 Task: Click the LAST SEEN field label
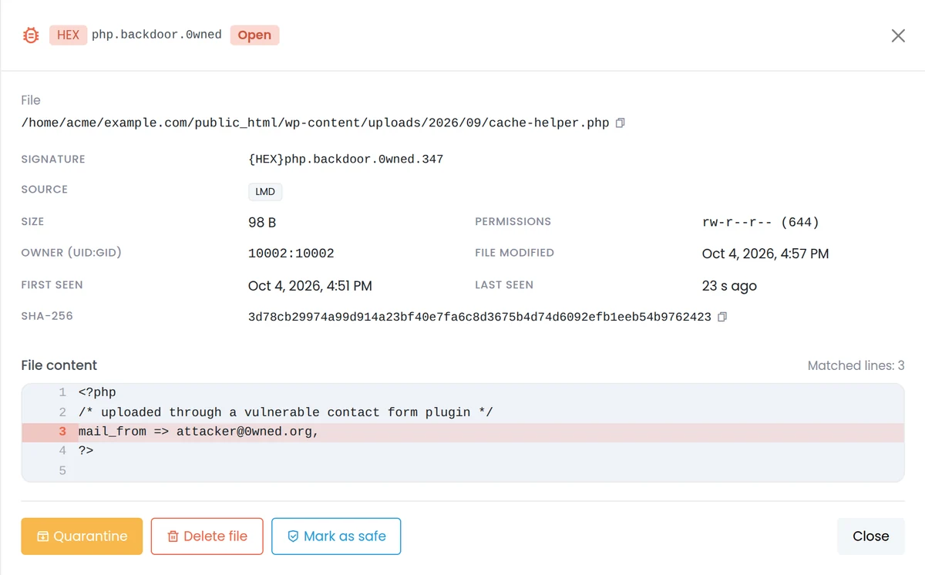504,285
